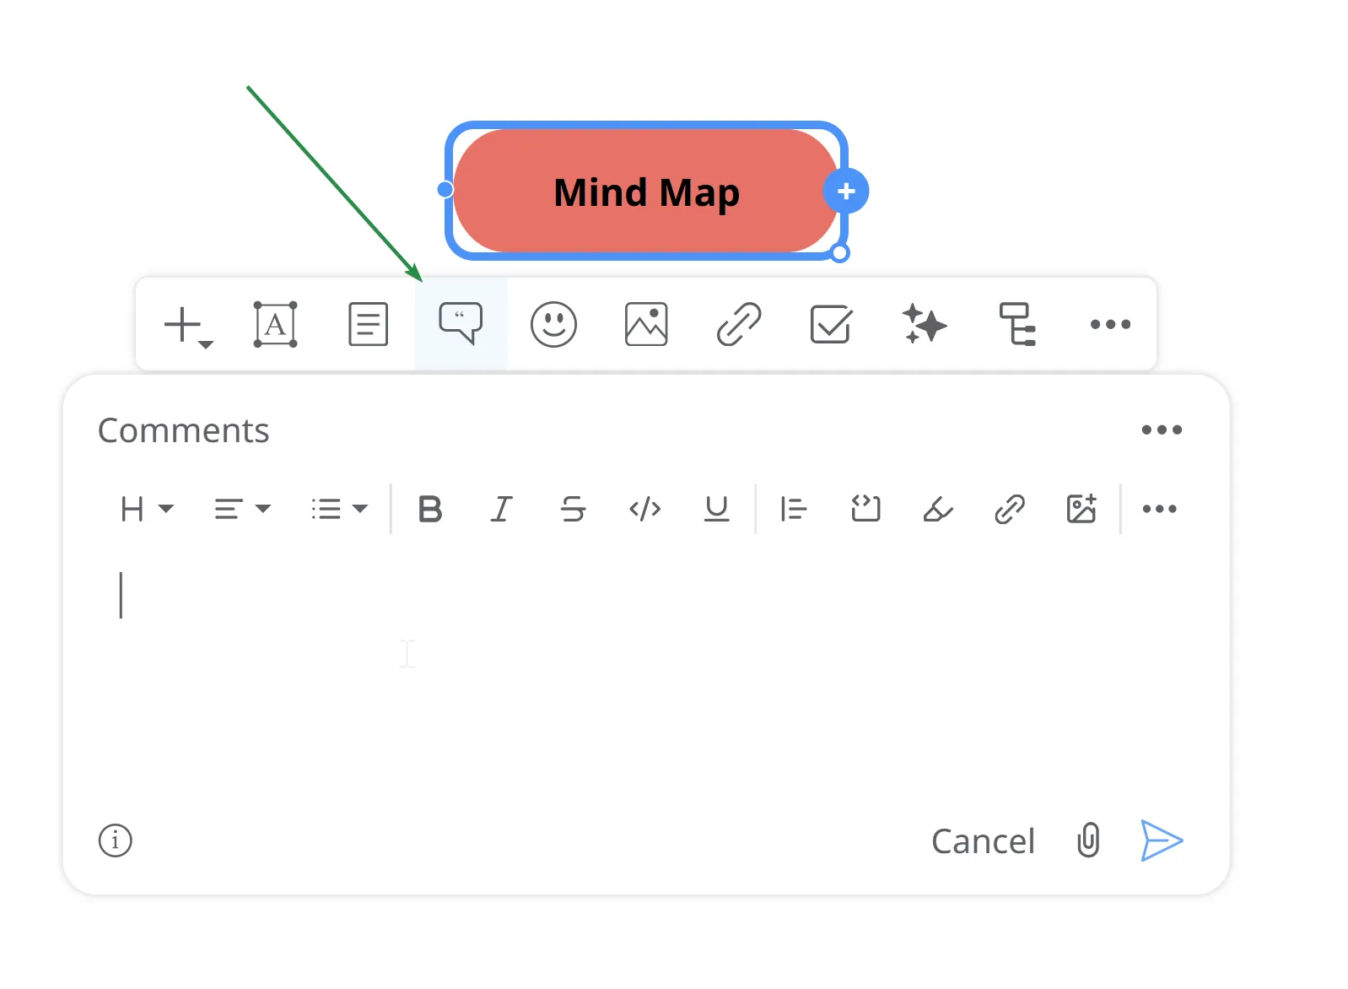Open more options in topic toolbar
The image size is (1348, 989).
[1110, 324]
